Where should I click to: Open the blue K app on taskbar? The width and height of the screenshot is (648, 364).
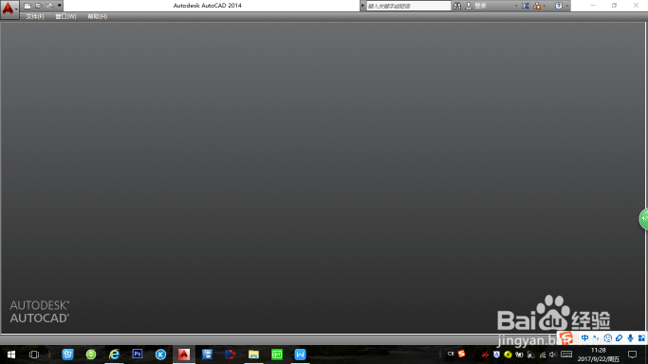(160, 355)
